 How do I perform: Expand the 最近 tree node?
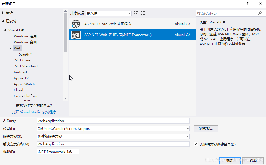[3, 13]
